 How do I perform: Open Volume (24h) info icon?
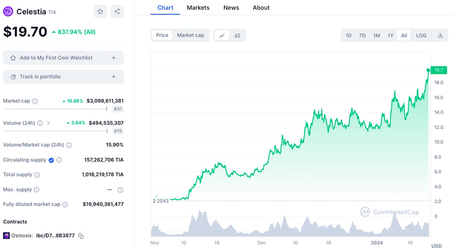pyautogui.click(x=40, y=123)
